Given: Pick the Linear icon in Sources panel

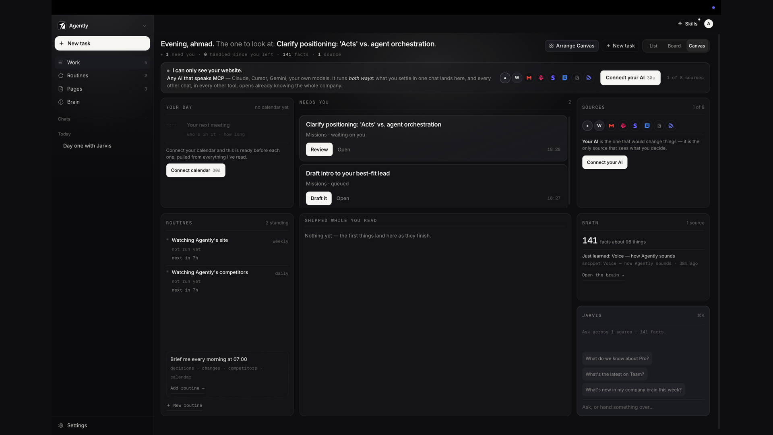Looking at the screenshot, I should 671,126.
